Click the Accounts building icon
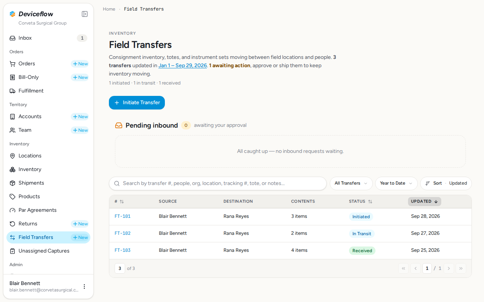Viewport: 484px width, 302px height. click(x=12, y=117)
